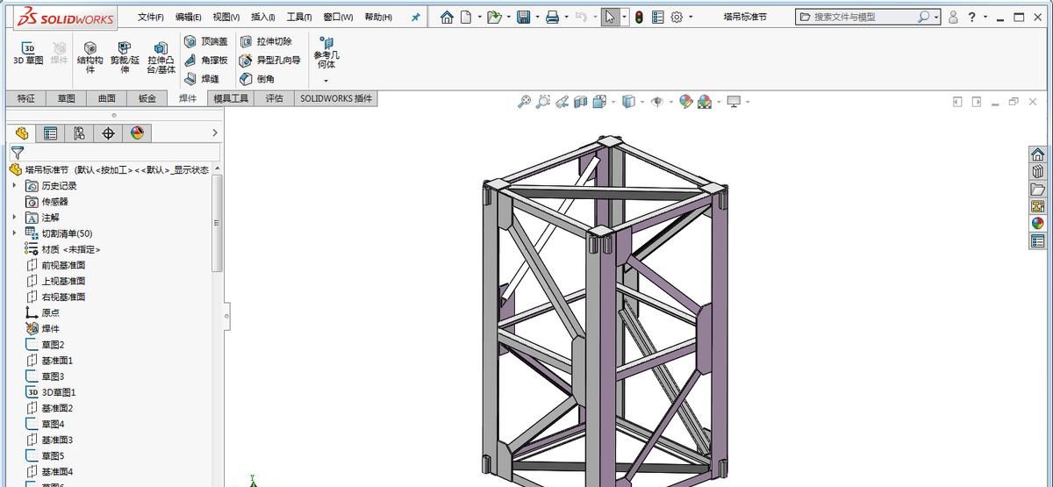Open the options gear dropdown arrow
The image size is (1053, 487).
click(x=690, y=17)
